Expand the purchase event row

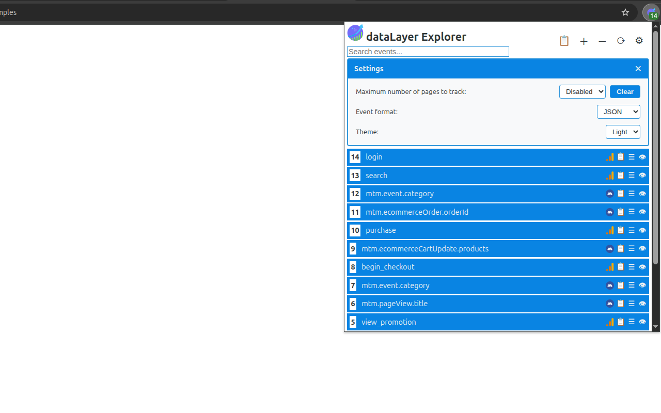[498, 230]
